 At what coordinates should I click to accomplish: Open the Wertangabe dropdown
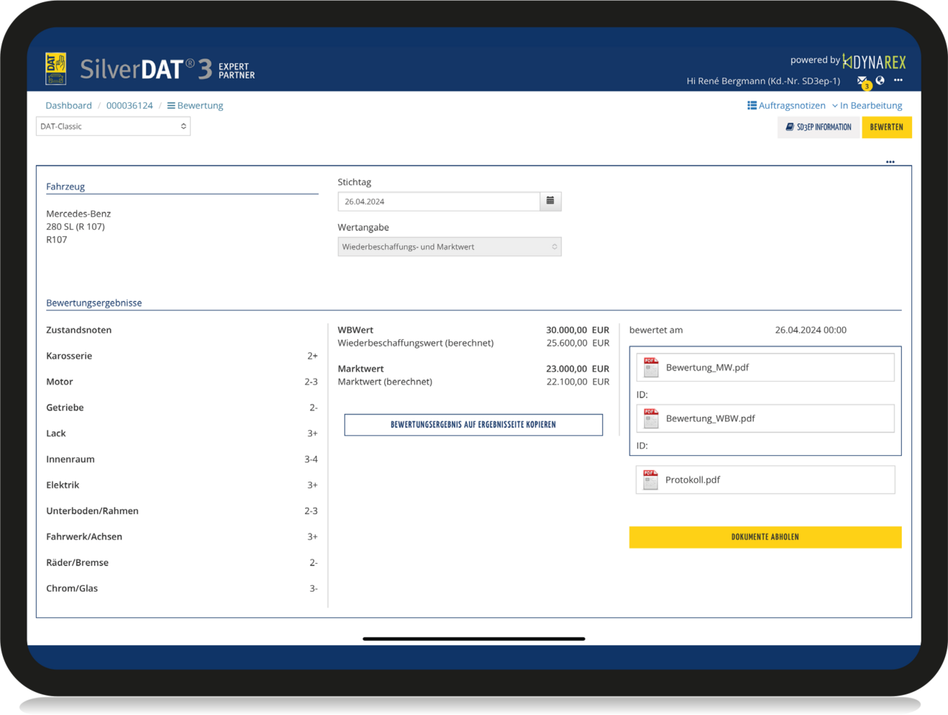[x=449, y=246]
